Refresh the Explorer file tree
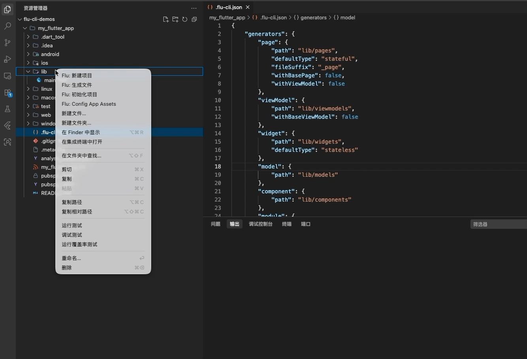 tap(185, 19)
